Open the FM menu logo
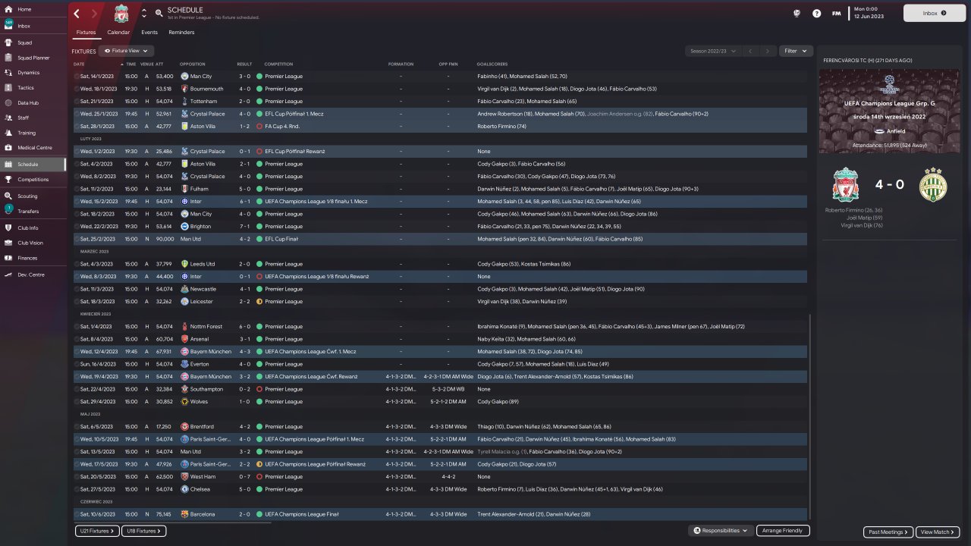The height and width of the screenshot is (546, 971). pos(836,14)
